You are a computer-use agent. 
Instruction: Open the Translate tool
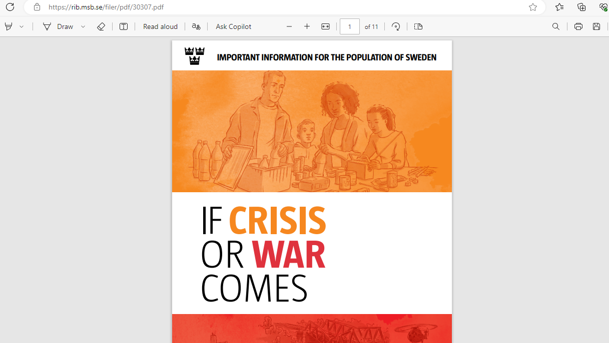tap(197, 26)
